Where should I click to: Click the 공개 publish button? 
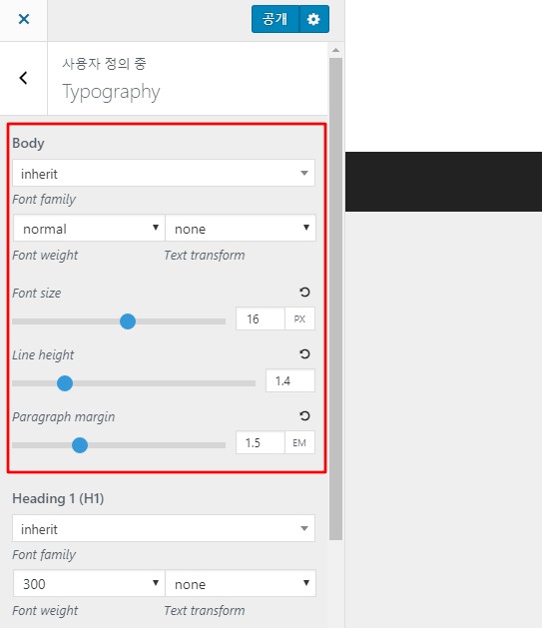275,19
